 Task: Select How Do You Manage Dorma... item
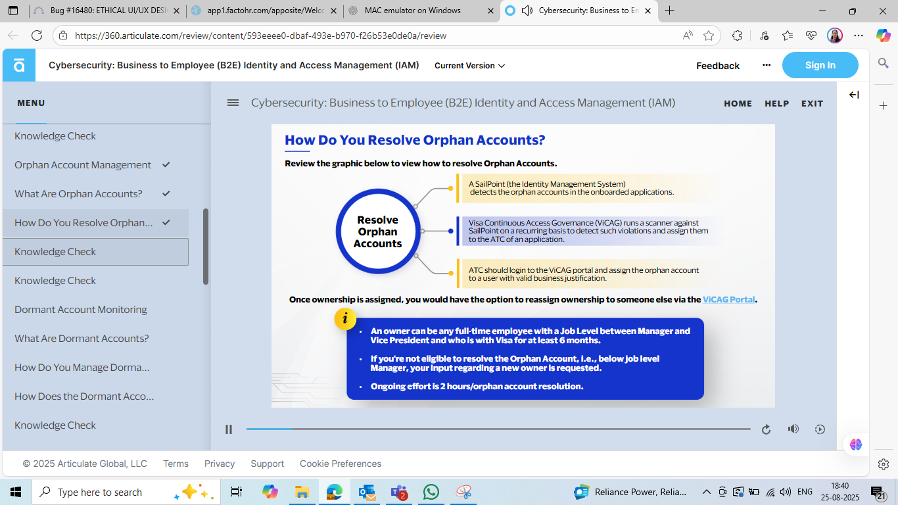pos(95,368)
